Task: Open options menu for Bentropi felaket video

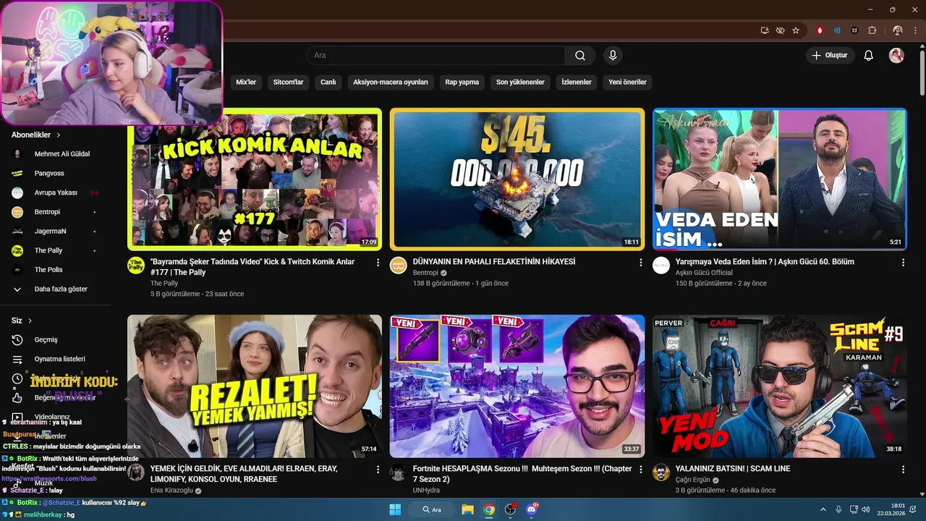Action: tap(640, 263)
